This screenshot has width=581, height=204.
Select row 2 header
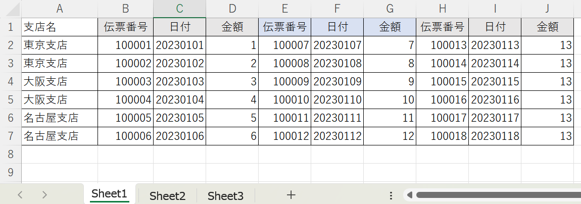point(11,45)
